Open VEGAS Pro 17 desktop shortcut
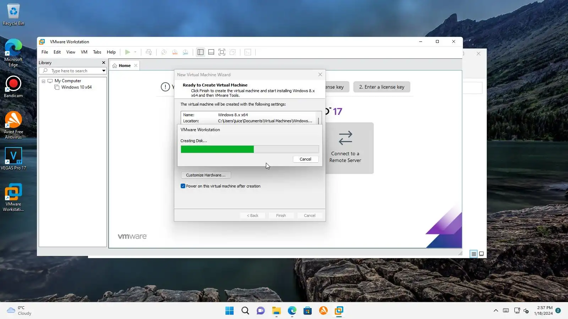This screenshot has height=319, width=568. [x=13, y=159]
